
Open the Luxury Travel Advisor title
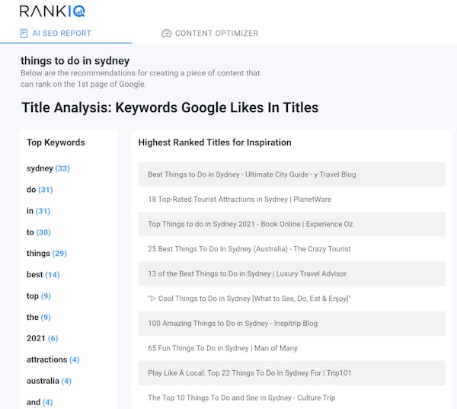[x=247, y=273]
